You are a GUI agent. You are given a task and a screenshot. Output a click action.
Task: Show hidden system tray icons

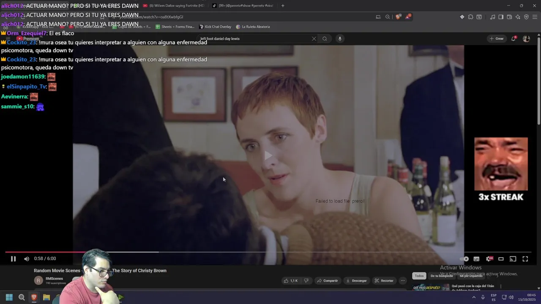tap(473, 297)
